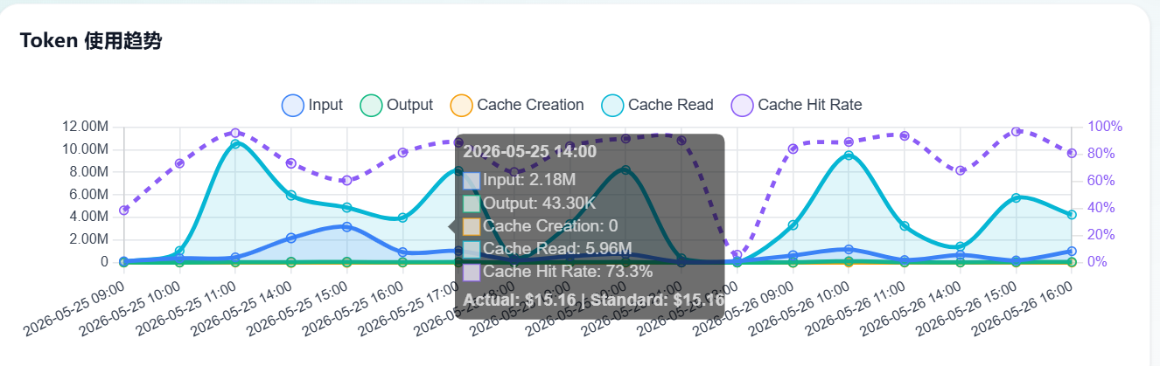Click Cache Read point at 2026-05-26 16:00
The width and height of the screenshot is (1160, 366).
(x=1072, y=215)
